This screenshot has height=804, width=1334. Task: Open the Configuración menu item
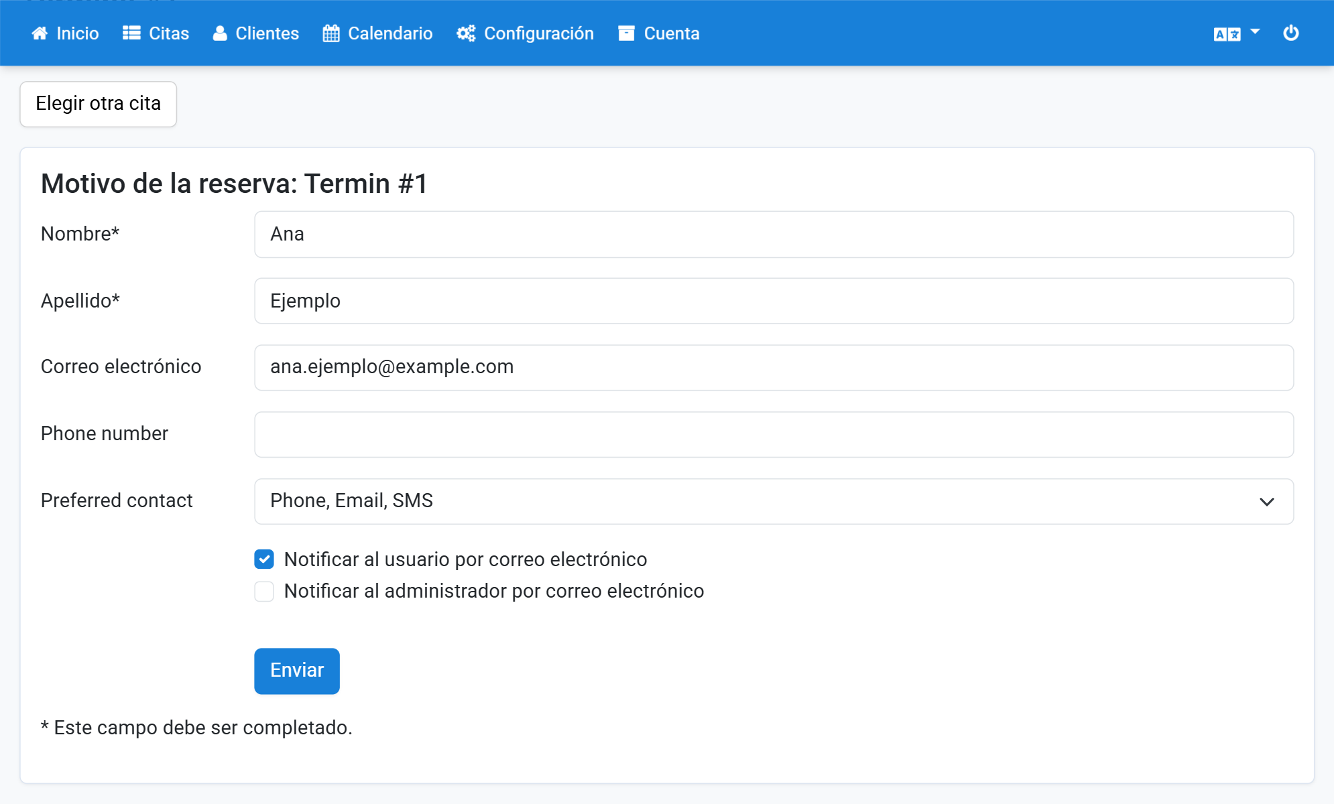coord(525,33)
